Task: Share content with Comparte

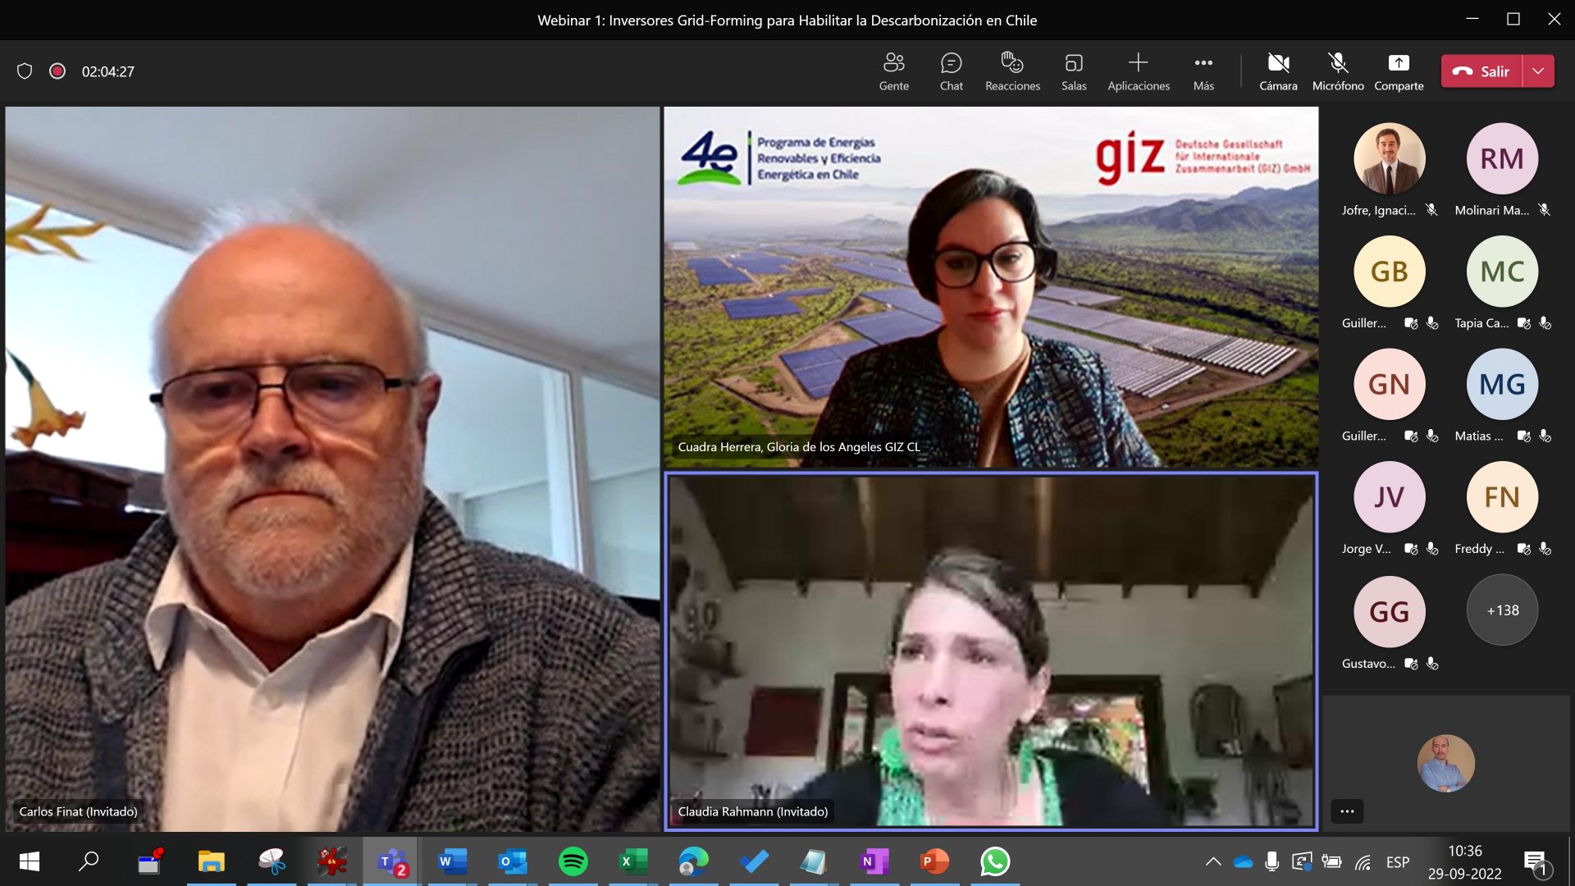Action: point(1399,71)
